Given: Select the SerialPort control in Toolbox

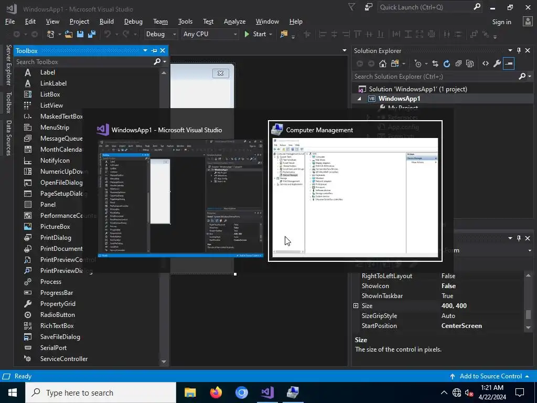Looking at the screenshot, I should tap(53, 347).
